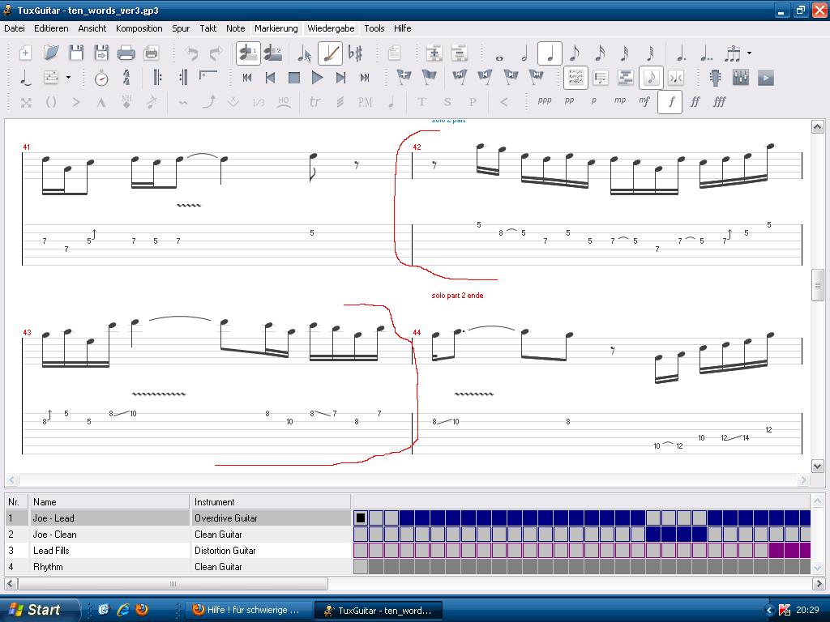This screenshot has height=622, width=830.
Task: Remove the selected track
Action: click(459, 53)
